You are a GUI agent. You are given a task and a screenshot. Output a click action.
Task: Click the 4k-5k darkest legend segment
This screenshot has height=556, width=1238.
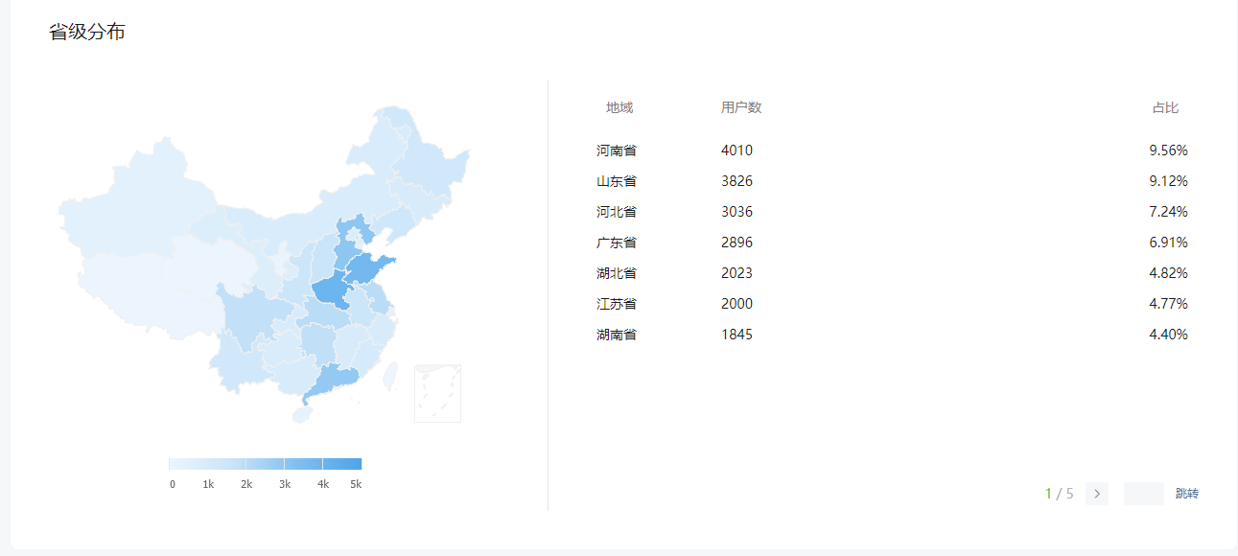[x=342, y=464]
